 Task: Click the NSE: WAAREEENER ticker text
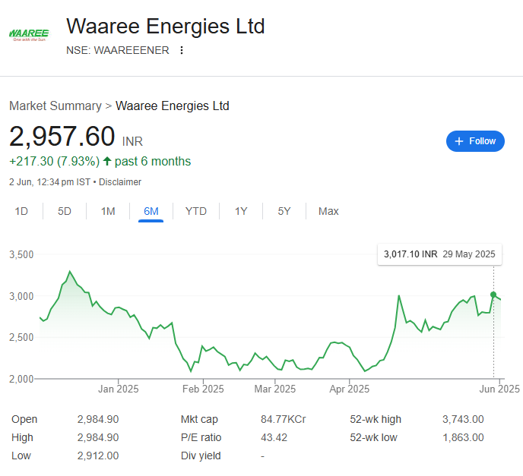tap(117, 50)
